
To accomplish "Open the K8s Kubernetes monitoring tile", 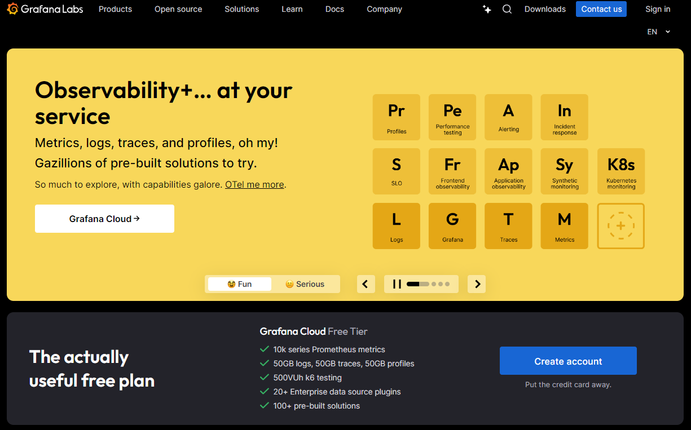I will tap(621, 171).
